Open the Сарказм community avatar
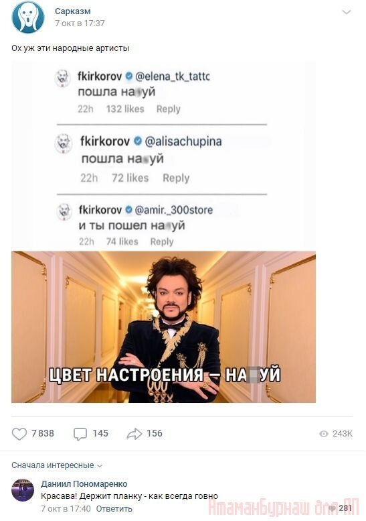Image resolution: width=366 pixels, height=521 pixels. [x=28, y=17]
